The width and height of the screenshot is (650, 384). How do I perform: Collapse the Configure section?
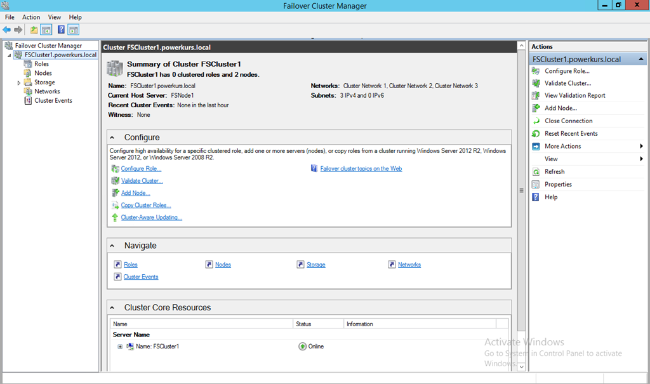tap(112, 137)
